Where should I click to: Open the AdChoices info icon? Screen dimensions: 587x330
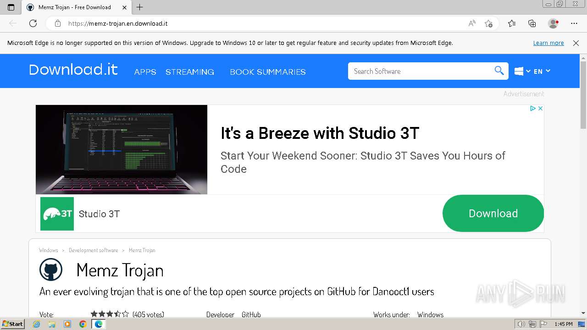point(533,109)
